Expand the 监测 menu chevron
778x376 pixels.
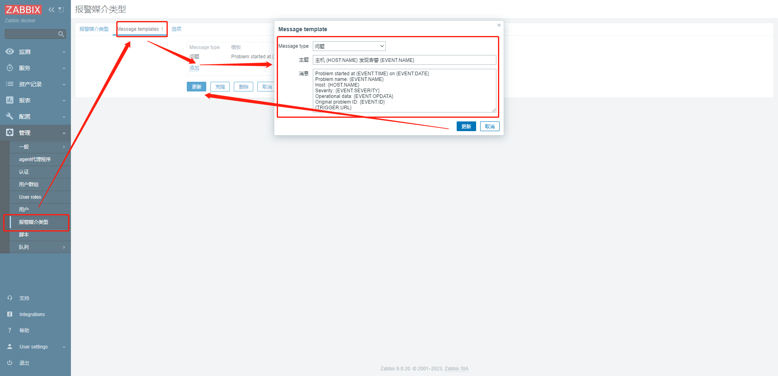click(x=64, y=52)
